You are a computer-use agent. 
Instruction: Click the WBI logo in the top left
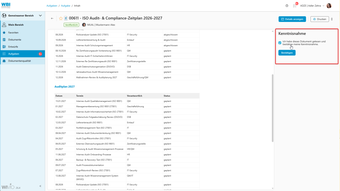[6, 5]
